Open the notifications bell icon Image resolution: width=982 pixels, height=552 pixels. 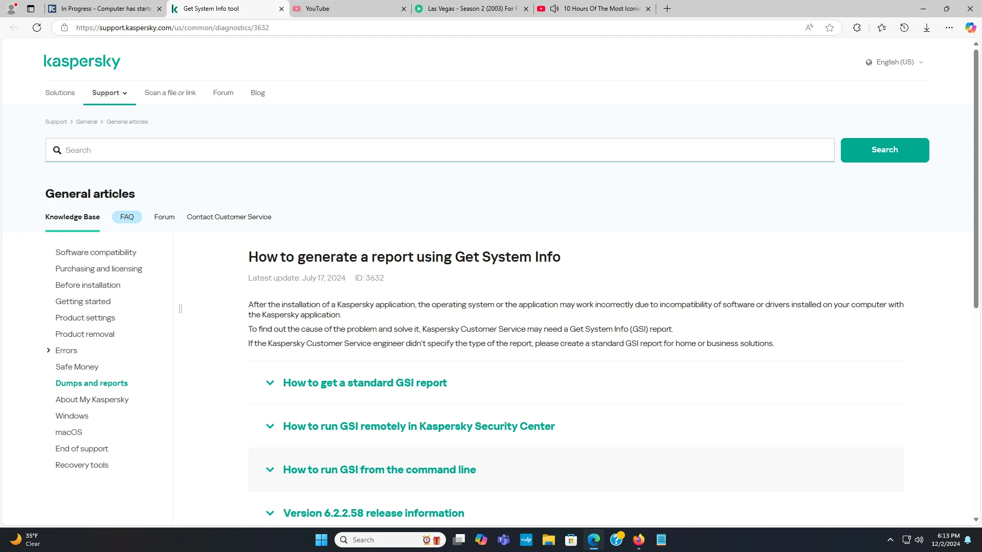pyautogui.click(x=968, y=540)
